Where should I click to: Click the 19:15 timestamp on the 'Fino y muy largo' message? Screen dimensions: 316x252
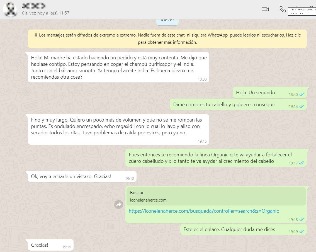tap(202, 141)
